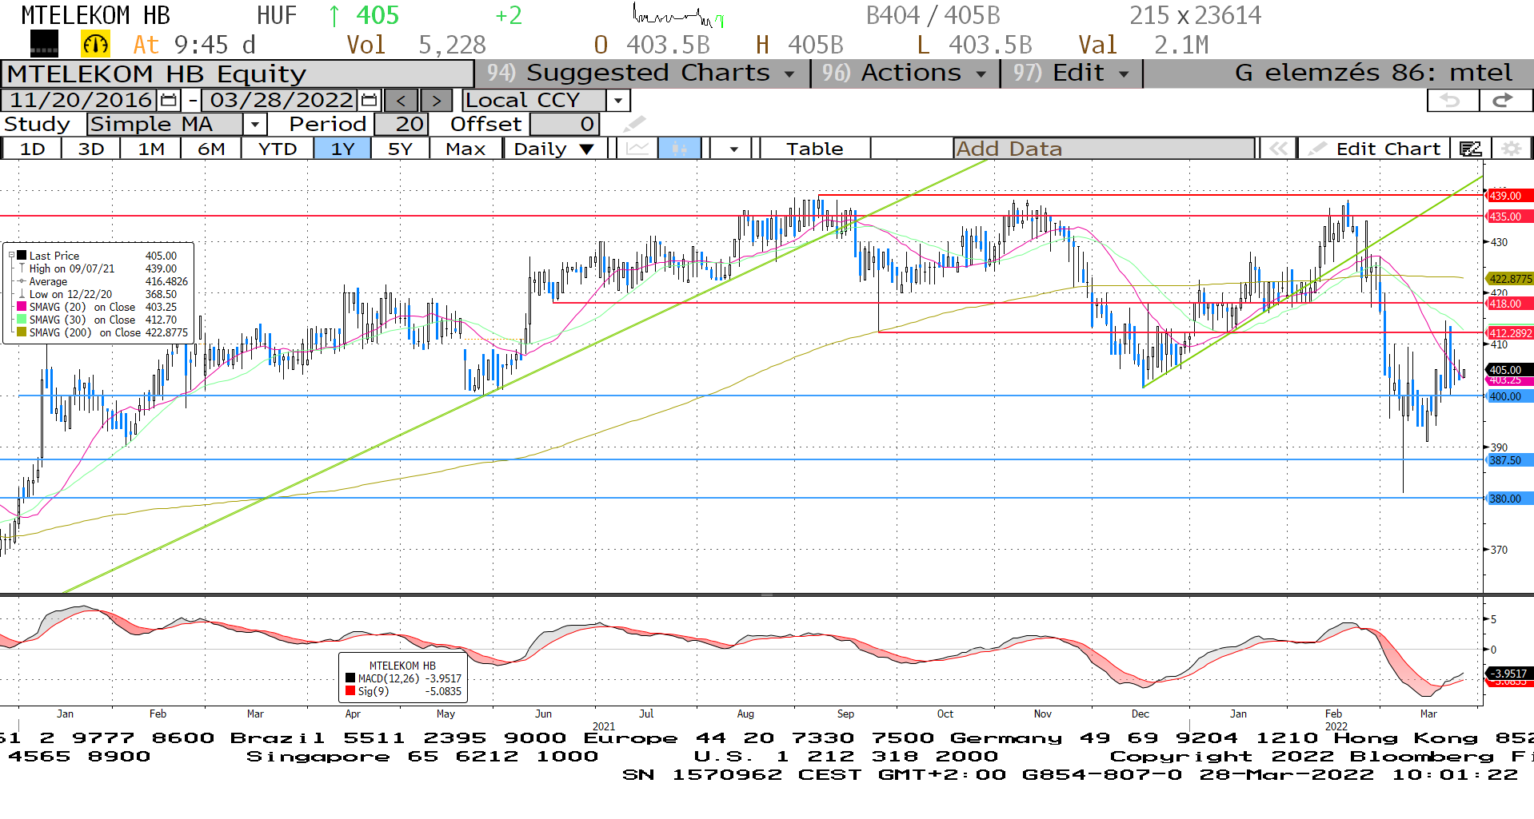This screenshot has height=819, width=1534.
Task: Click the G elemzés 86: mtel title
Action: click(1373, 73)
